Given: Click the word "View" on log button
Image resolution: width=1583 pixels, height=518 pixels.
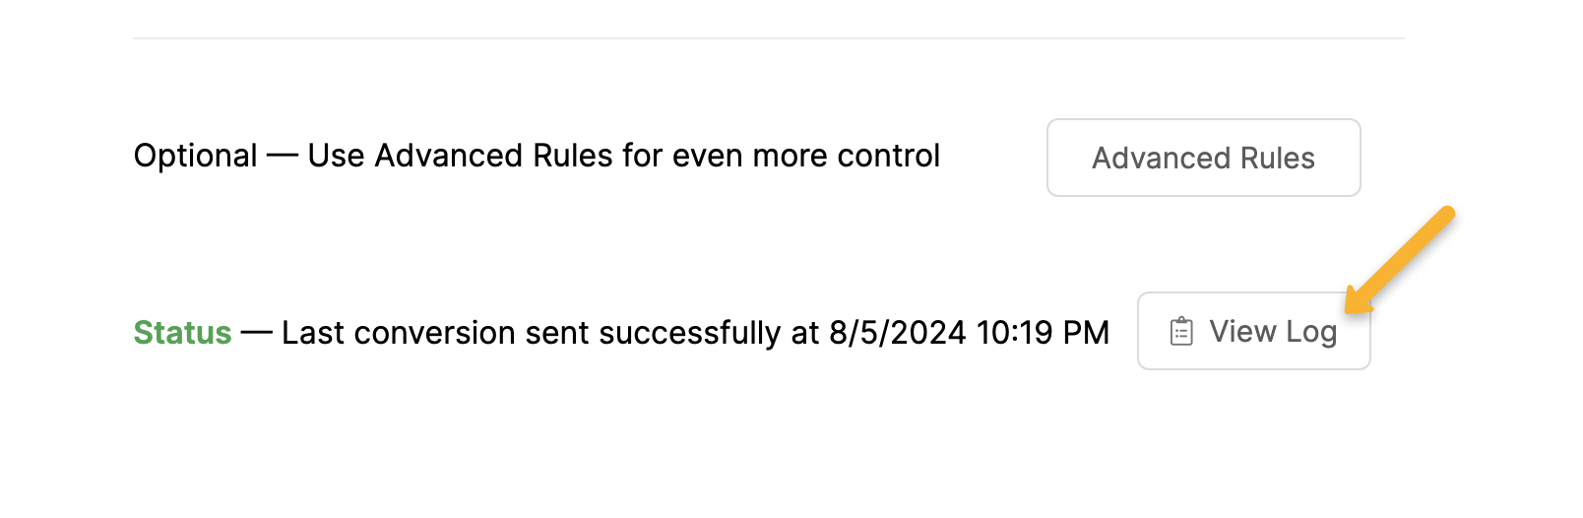Looking at the screenshot, I should pos(1242,331).
